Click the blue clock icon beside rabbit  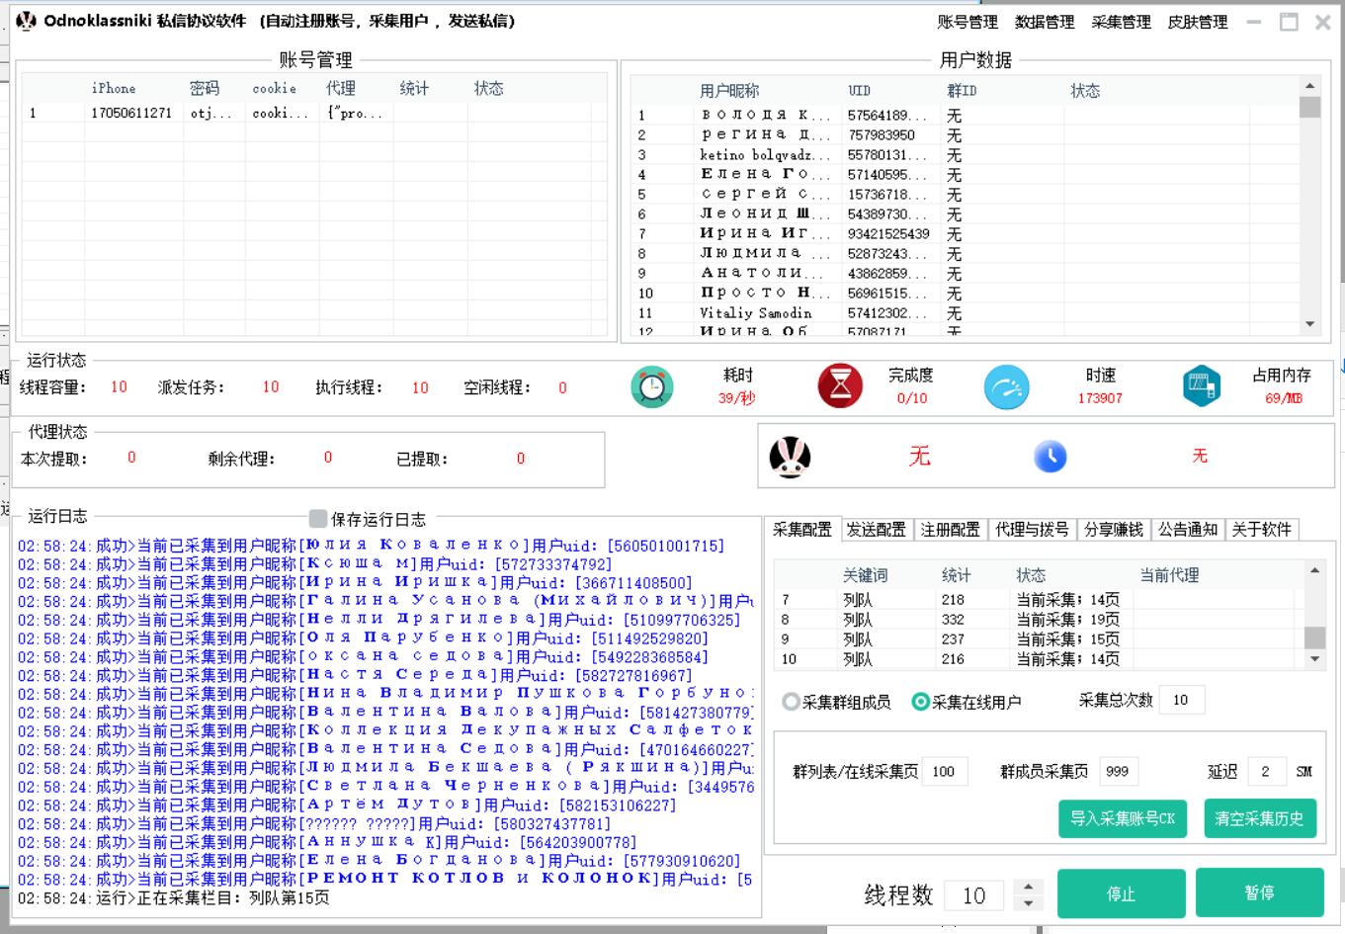click(1050, 457)
